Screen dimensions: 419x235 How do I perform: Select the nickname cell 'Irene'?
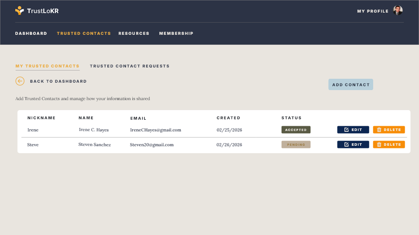(33, 130)
